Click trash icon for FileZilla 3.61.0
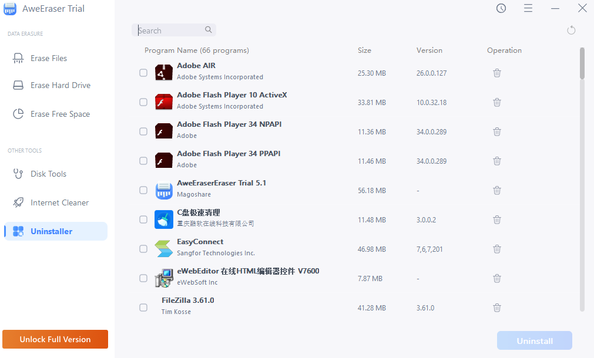Image resolution: width=594 pixels, height=358 pixels. [x=497, y=308]
